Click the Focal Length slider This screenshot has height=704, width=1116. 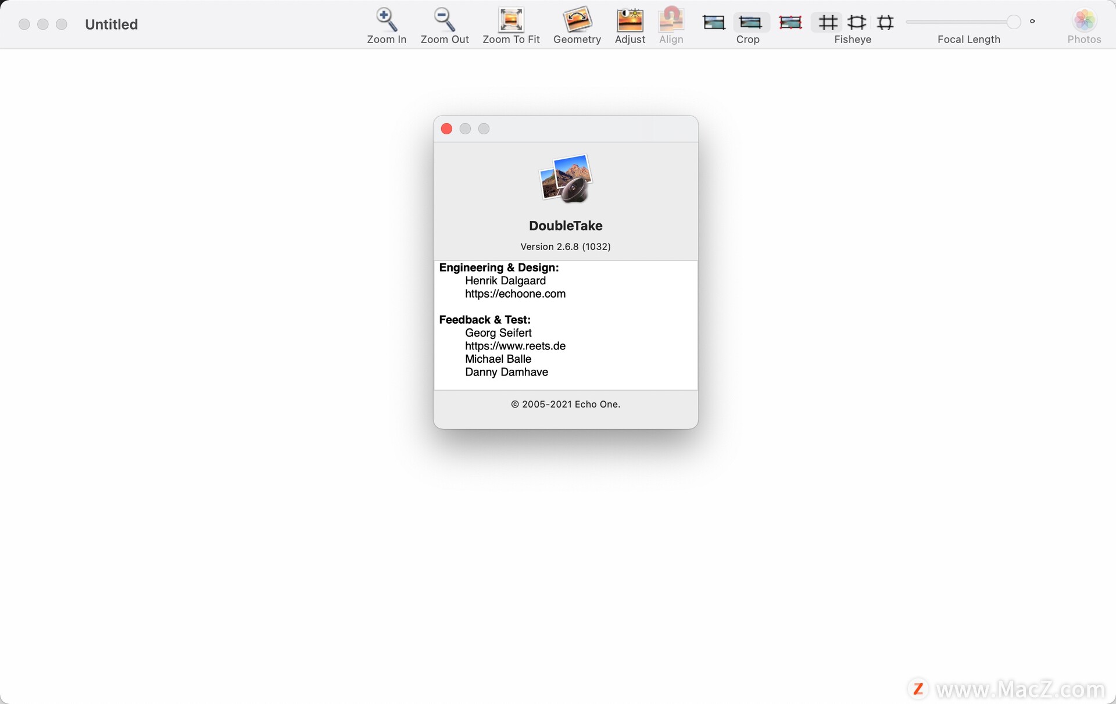click(963, 22)
